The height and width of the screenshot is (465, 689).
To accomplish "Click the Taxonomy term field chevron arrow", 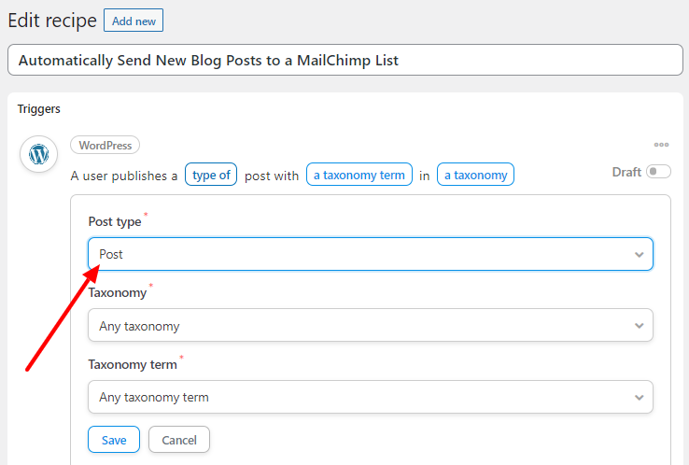I will click(639, 398).
